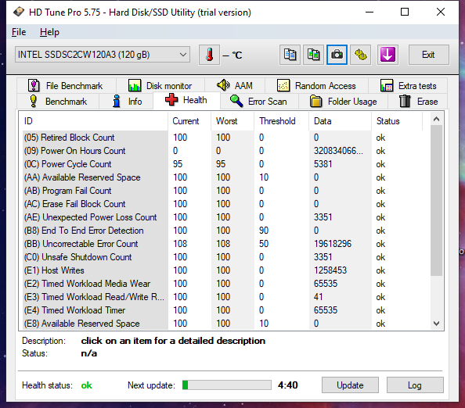
Task: Click data value 1258453
Action: pos(330,270)
